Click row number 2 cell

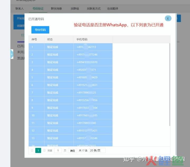(x=36, y=55)
